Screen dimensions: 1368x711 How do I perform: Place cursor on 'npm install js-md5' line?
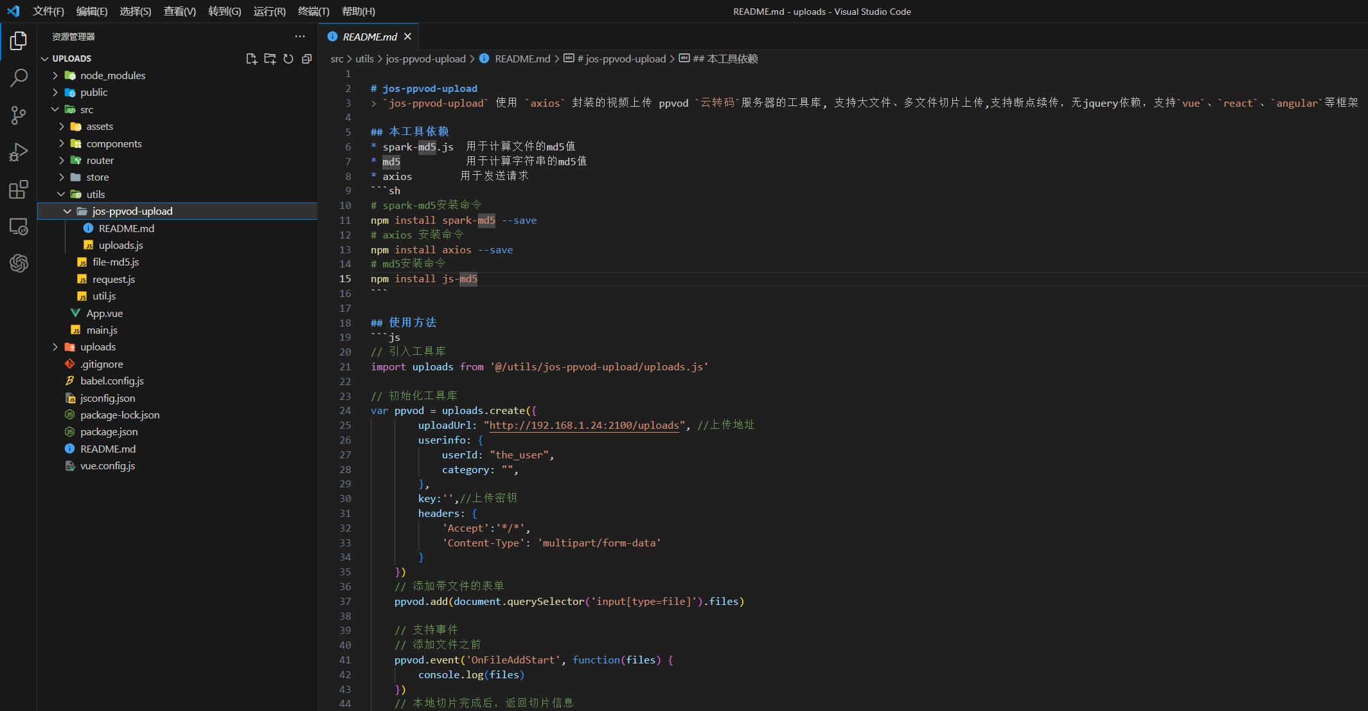coord(424,279)
